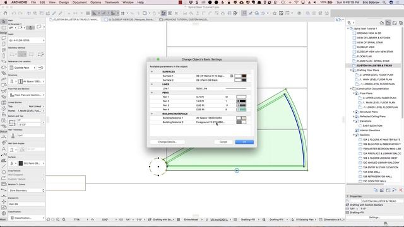The height and width of the screenshot is (227, 404).
Task: Click the Inject Parameters syringe icon
Action: pyautogui.click(x=60, y=13)
